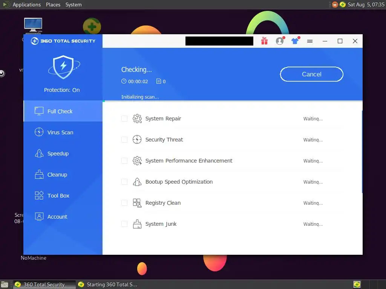Open the System menu
Screen dimensions: 386x289
(74, 5)
